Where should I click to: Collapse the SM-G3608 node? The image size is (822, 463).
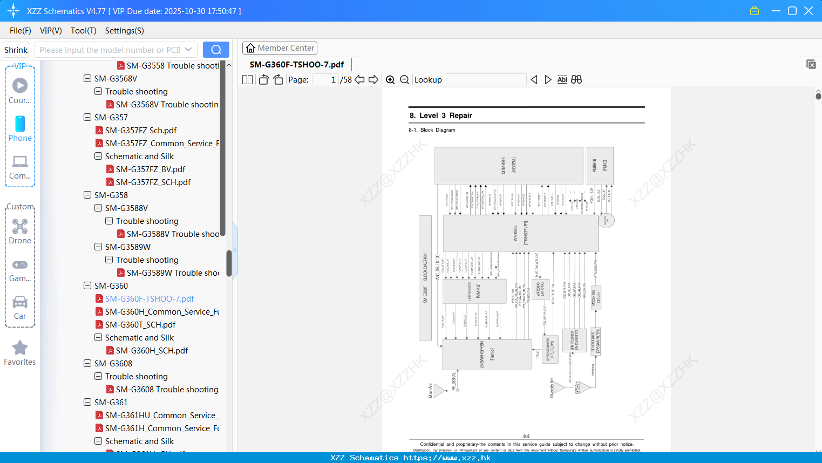87,363
